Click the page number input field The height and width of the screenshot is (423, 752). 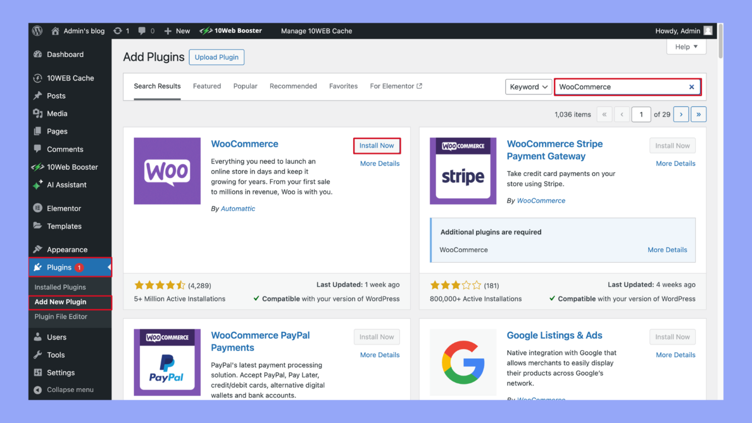tap(641, 114)
